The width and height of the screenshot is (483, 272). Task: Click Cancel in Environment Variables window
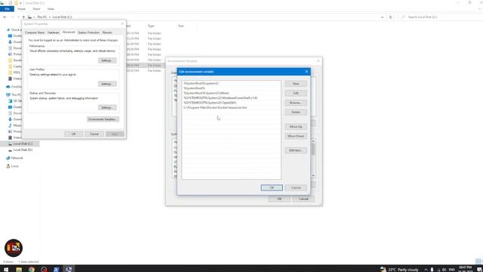pyautogui.click(x=303, y=199)
